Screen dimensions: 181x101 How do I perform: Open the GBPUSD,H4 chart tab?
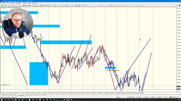click(29, 95)
